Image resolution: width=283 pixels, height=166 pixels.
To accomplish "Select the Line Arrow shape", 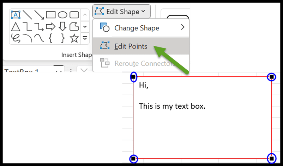I will [39, 15].
